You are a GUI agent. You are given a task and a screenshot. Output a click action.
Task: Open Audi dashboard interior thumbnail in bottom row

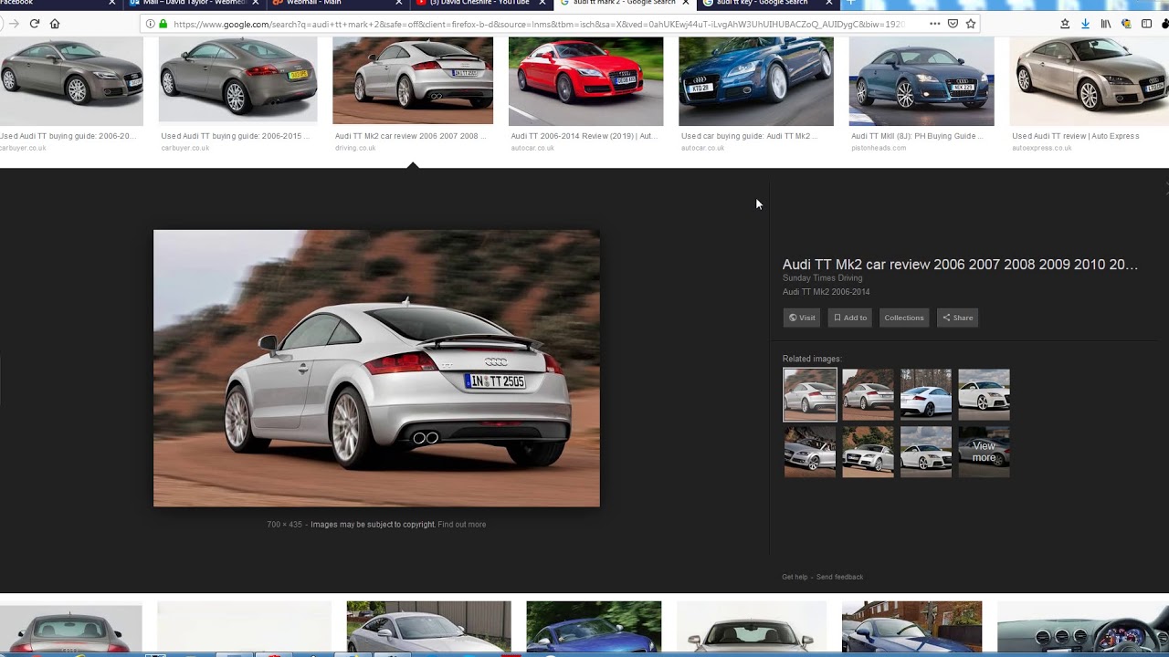click(x=1083, y=626)
